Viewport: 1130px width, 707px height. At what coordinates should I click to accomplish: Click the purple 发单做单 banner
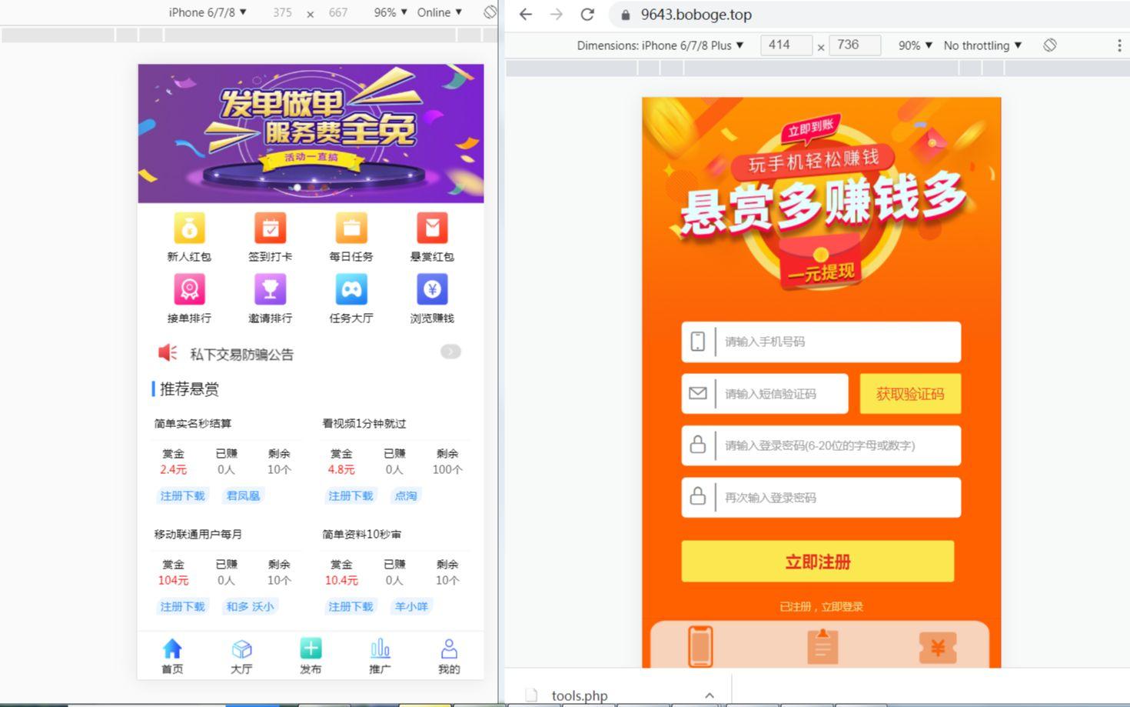[311, 133]
